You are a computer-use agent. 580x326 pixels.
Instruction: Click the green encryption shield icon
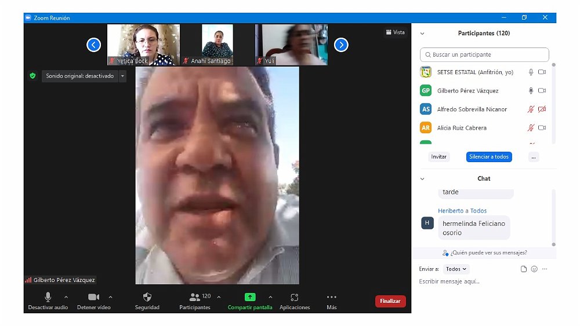[x=32, y=76]
